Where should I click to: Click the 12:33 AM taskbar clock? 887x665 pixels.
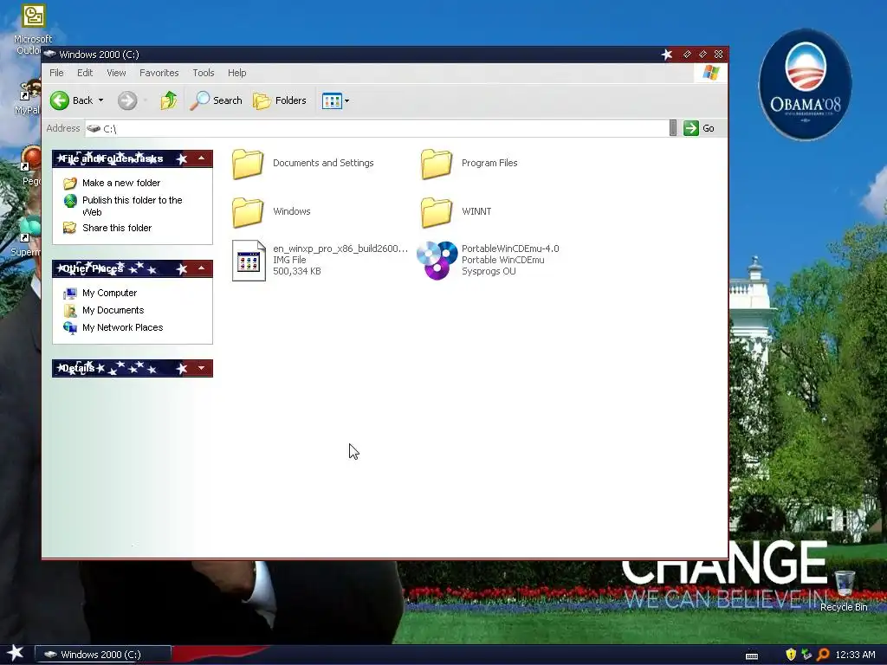[x=855, y=655]
